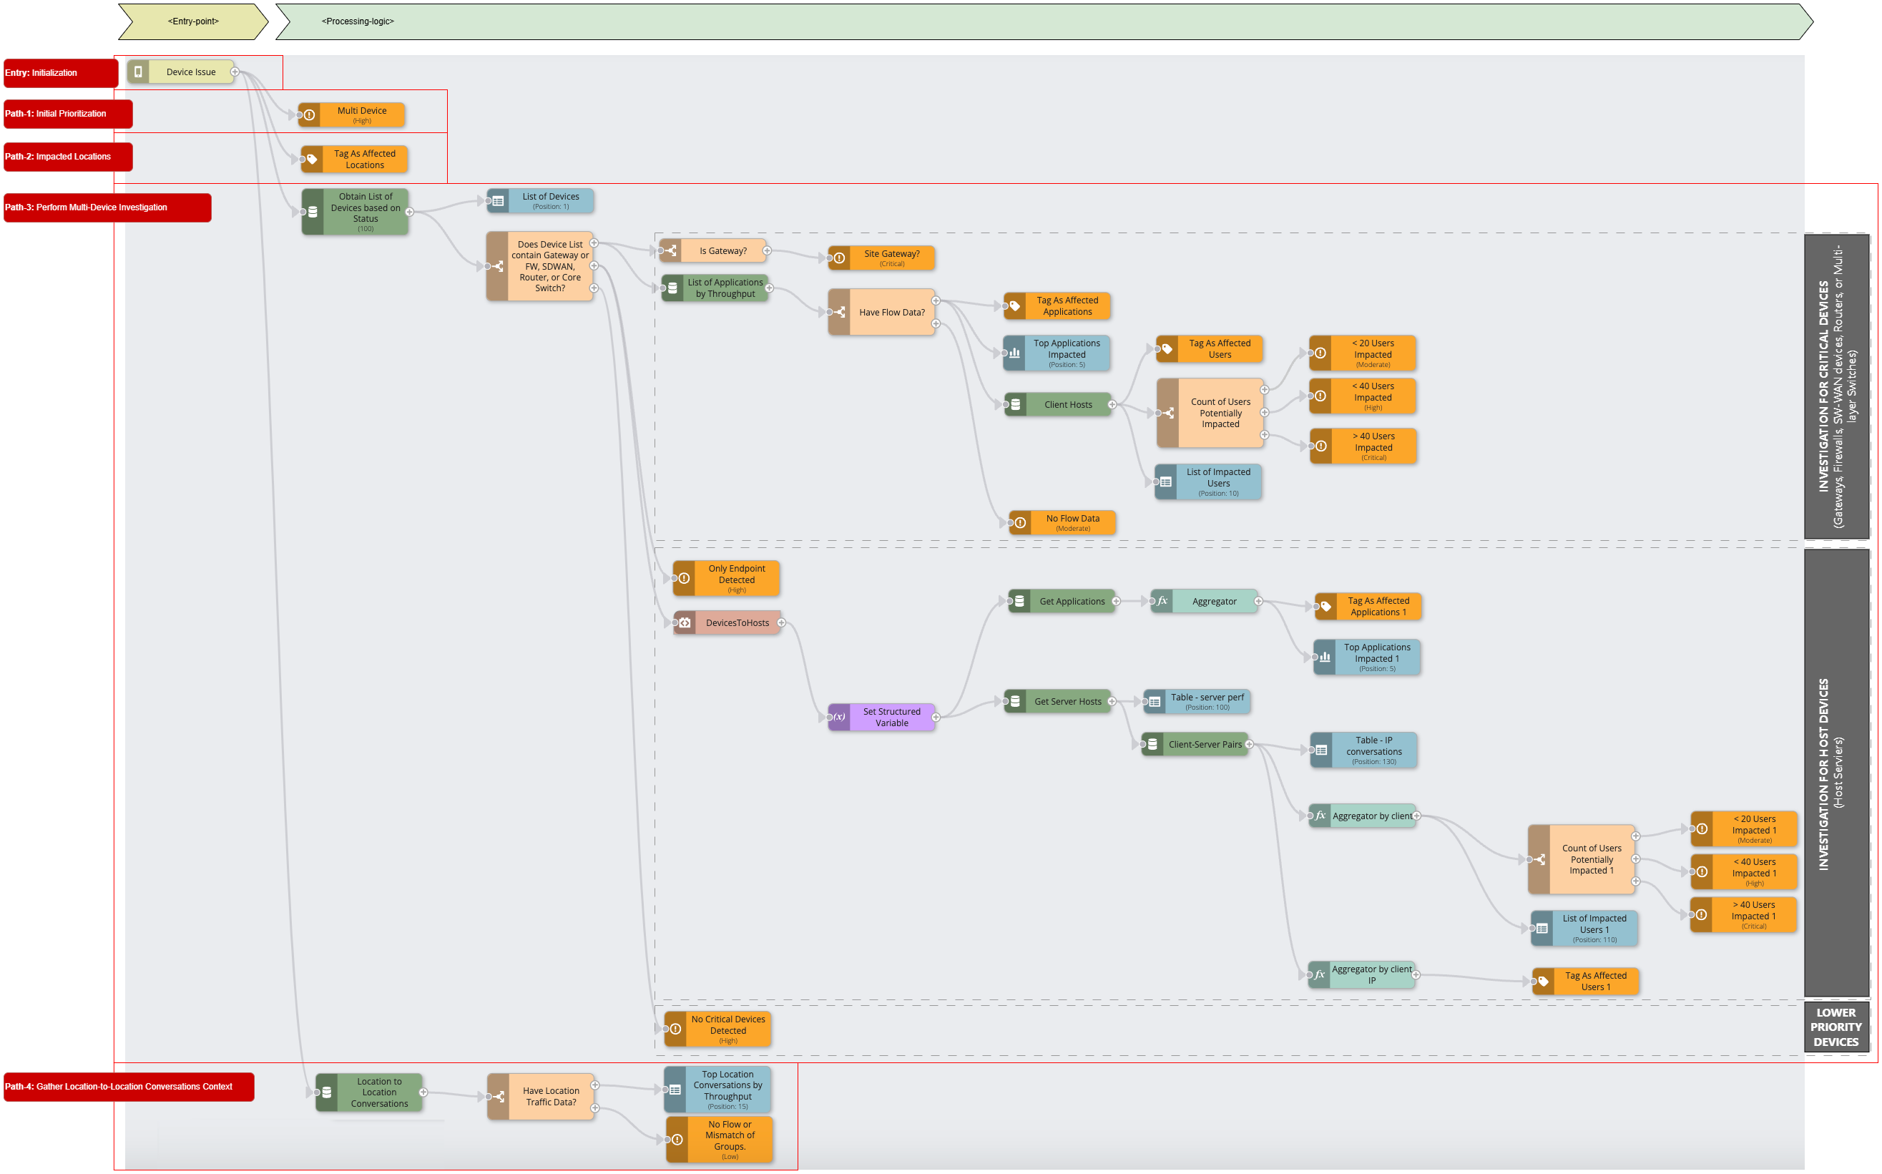
Task: Expand plus port on Client Hosts node
Action: coord(1112,404)
